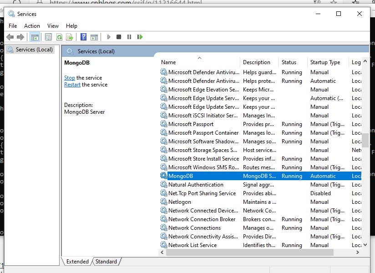Click the Refresh toolbar icon

coord(59,37)
